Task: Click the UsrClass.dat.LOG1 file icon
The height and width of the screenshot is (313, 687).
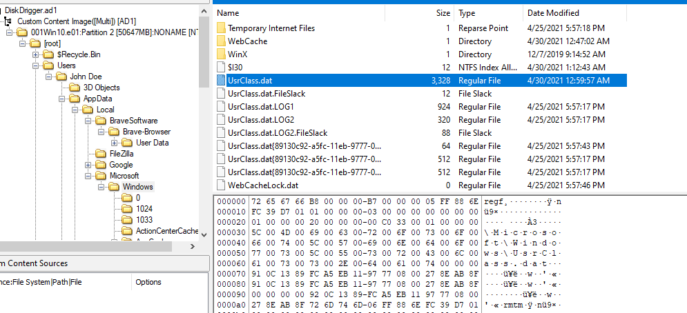Action: pos(222,107)
